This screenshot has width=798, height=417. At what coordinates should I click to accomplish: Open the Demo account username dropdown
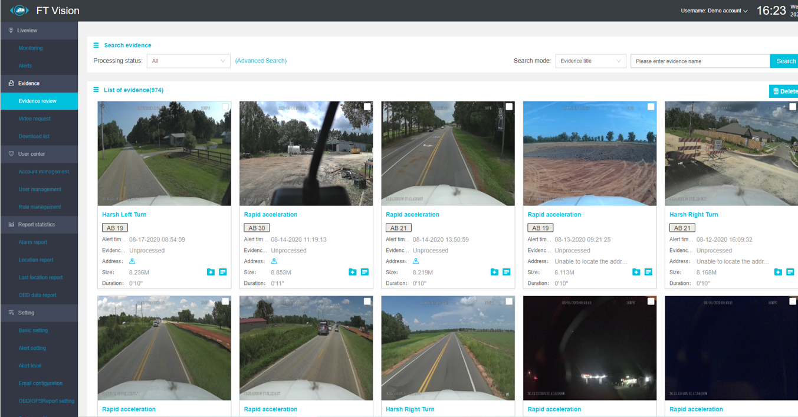coord(714,11)
